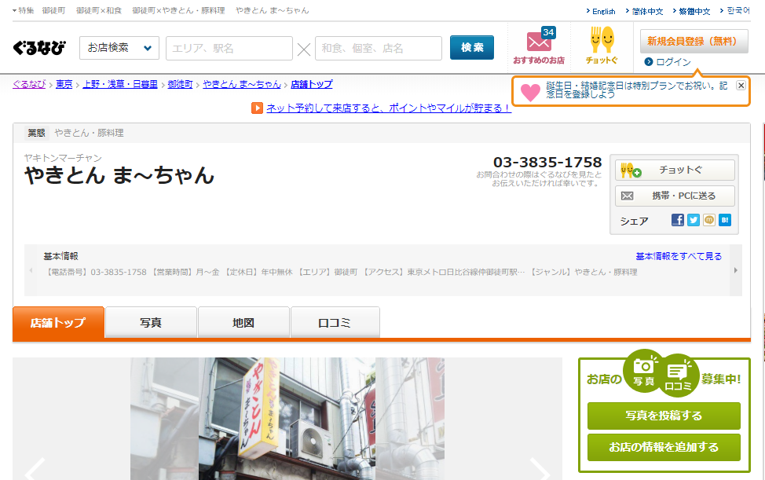Switch language to English

pyautogui.click(x=603, y=11)
